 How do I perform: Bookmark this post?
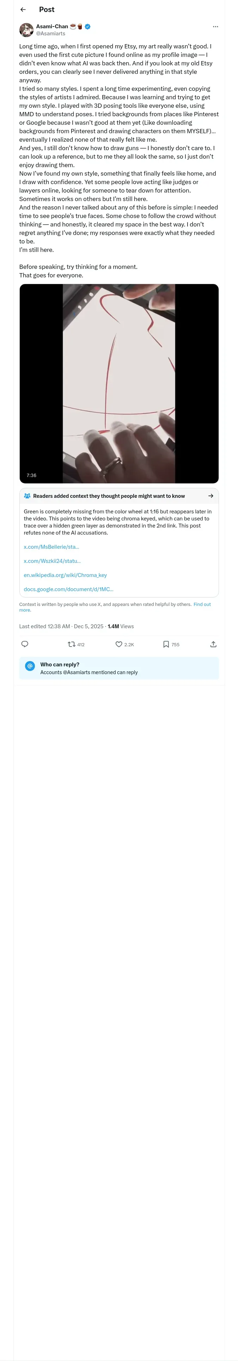[166, 644]
